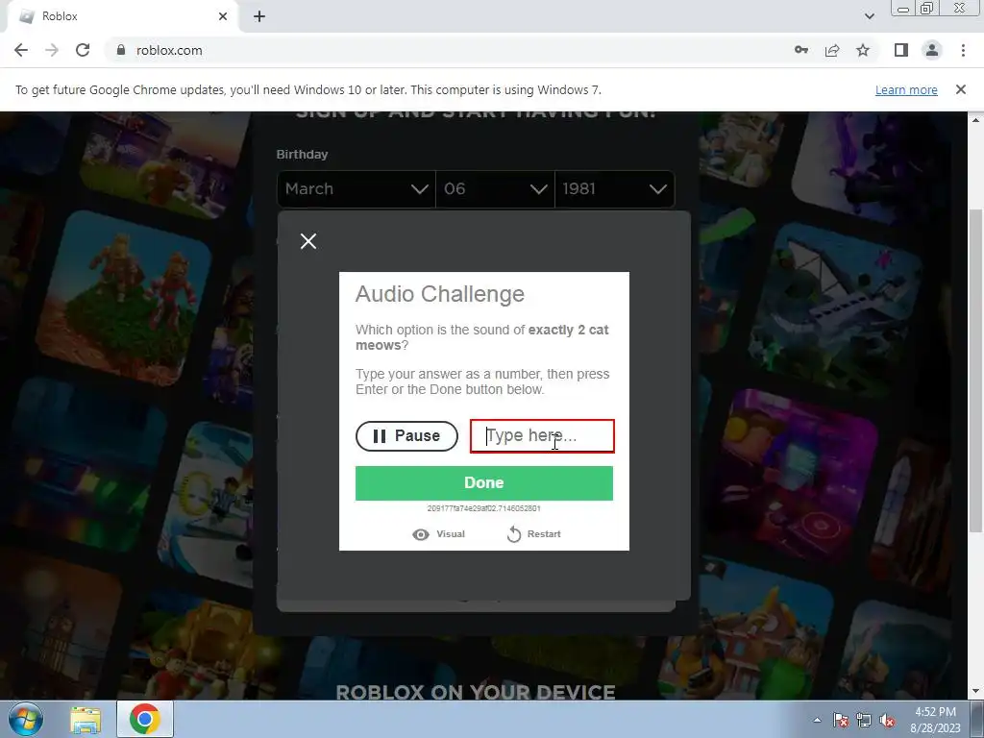
Task: Close the challenge dialog with X
Action: (x=308, y=241)
